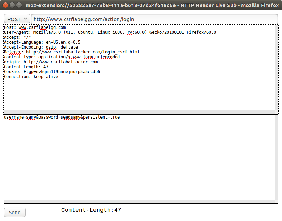Image resolution: width=282 pixels, height=221 pixels.
Task: Click the Send button
Action: pos(15,213)
